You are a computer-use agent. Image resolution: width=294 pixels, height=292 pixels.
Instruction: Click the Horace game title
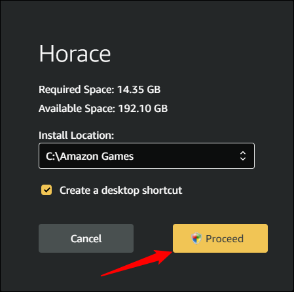pos(75,54)
